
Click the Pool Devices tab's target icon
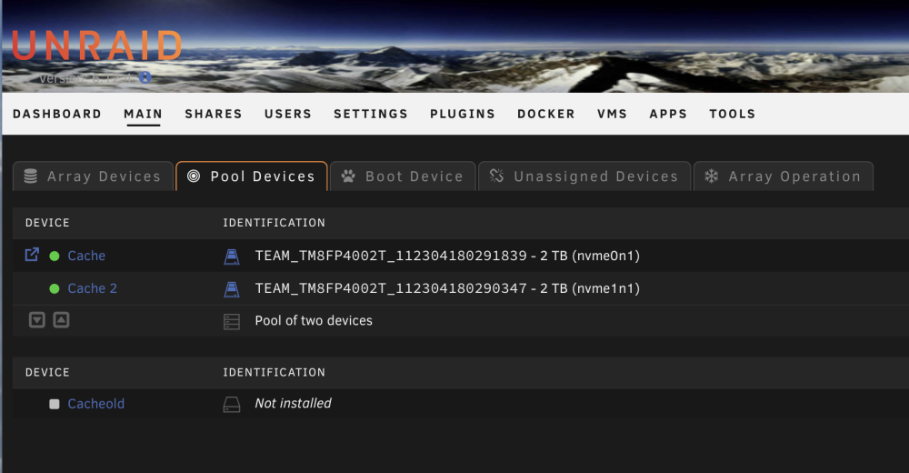pyautogui.click(x=194, y=176)
